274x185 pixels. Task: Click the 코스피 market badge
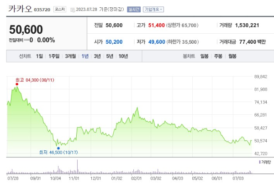59,9
